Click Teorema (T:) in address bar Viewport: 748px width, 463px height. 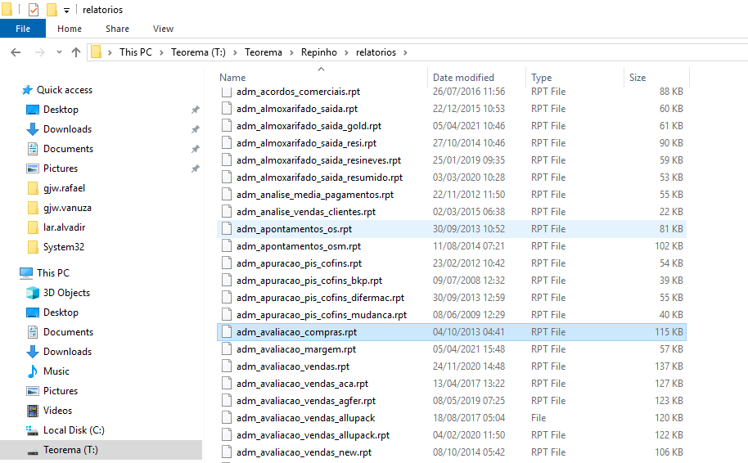point(198,52)
